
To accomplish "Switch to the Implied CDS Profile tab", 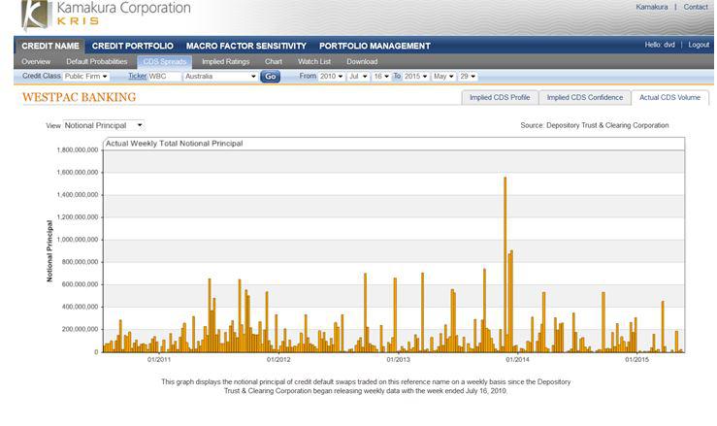I will (500, 97).
